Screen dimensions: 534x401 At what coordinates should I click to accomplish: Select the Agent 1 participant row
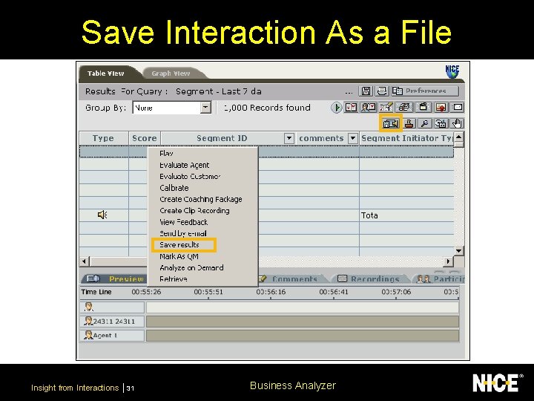(113, 336)
